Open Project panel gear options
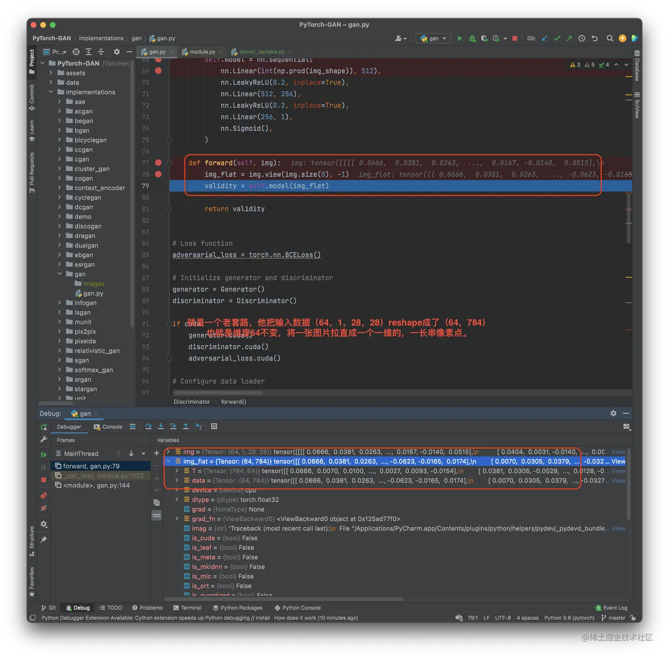 (x=117, y=52)
